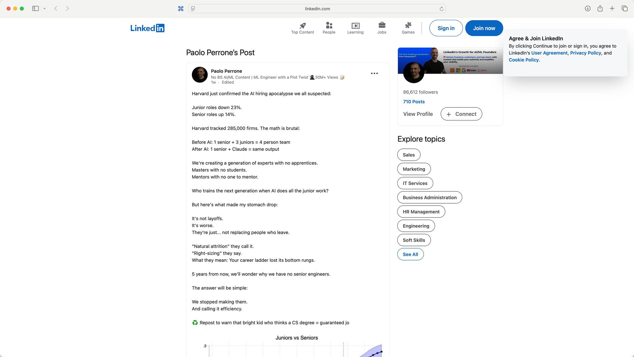
Task: Open Safari downloads icon
Action: (x=587, y=9)
